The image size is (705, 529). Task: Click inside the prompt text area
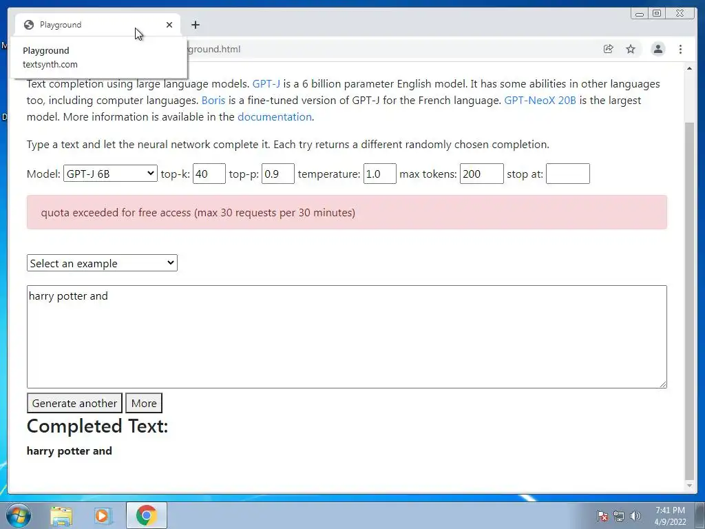pos(347,336)
